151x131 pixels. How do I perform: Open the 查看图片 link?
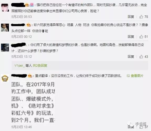[x=137, y=76]
